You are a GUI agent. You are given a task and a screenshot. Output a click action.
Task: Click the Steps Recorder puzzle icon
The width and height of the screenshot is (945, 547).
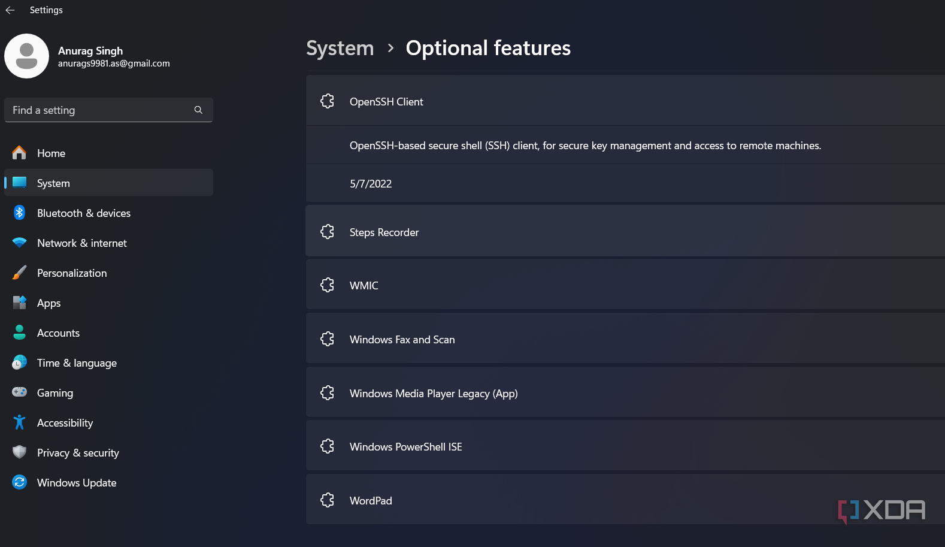[327, 232]
